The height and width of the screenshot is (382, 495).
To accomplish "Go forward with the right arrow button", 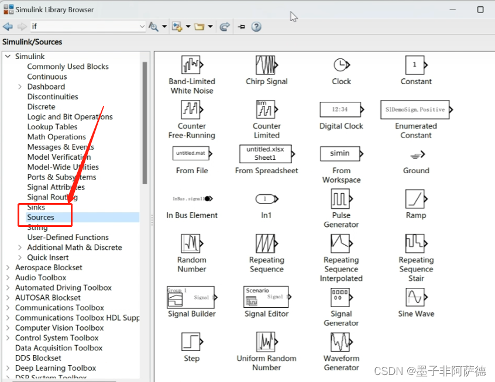I will tap(22, 26).
